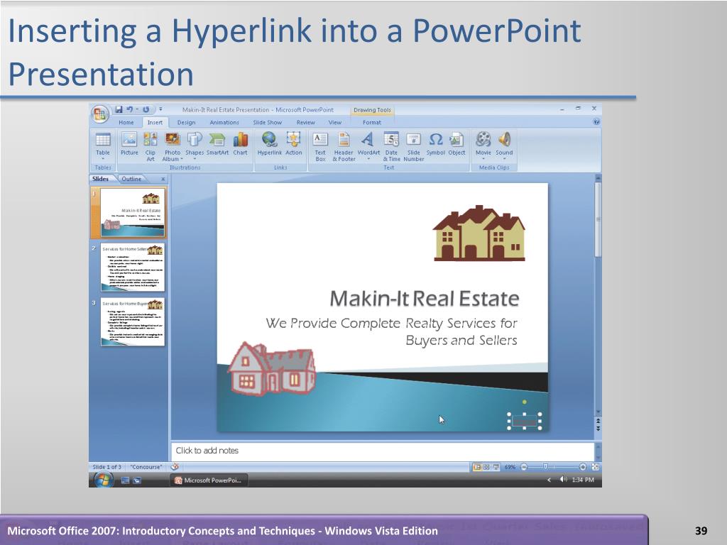This screenshot has height=545, width=727.
Task: Click the zoom slider handle
Action: point(546,467)
